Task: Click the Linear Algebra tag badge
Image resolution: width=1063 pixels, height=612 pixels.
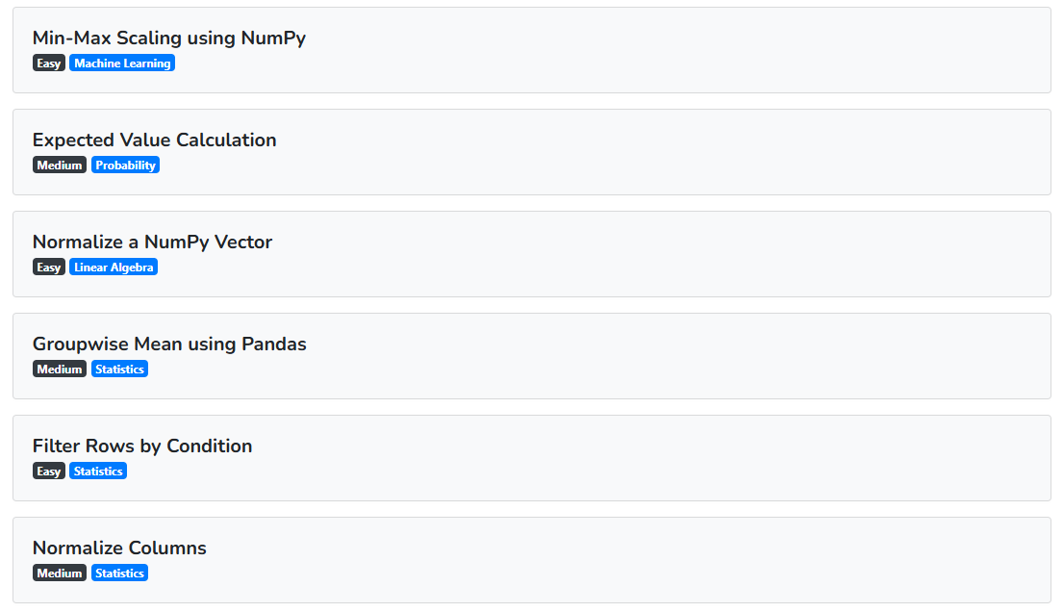Action: click(x=114, y=268)
